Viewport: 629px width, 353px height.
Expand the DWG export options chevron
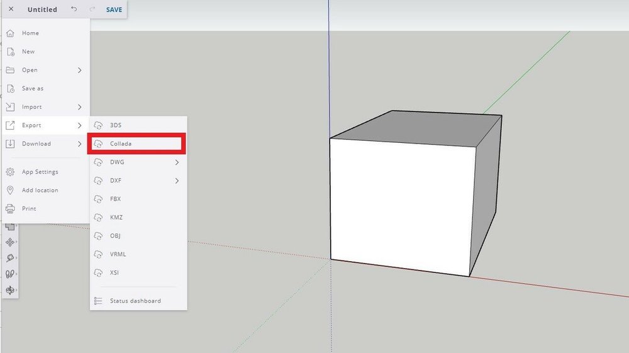pos(177,162)
